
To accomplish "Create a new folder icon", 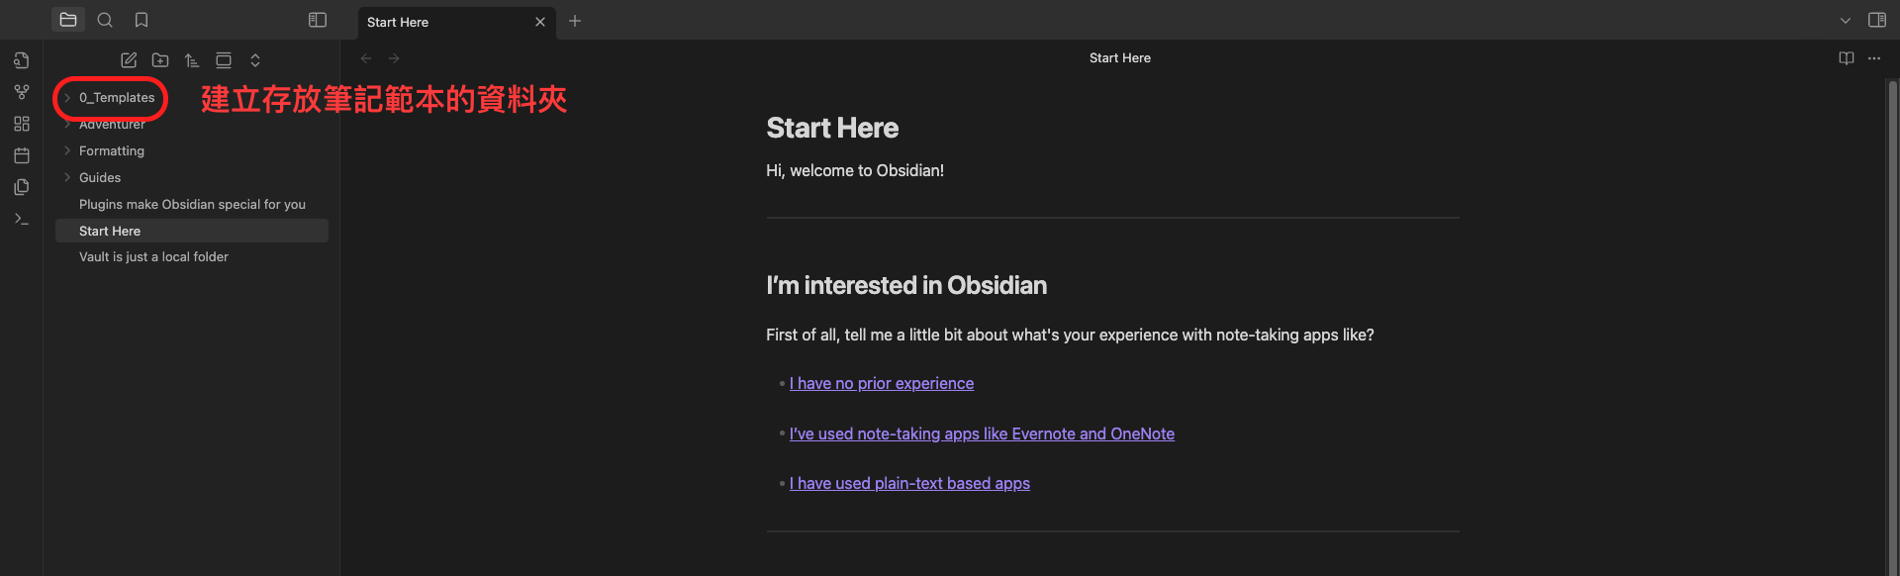I will click(x=160, y=60).
